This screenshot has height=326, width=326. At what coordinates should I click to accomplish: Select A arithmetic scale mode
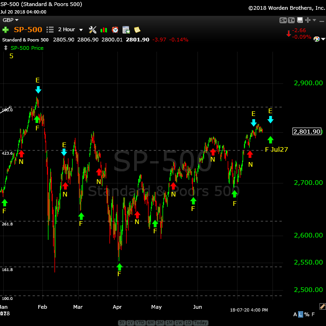coord(295,314)
